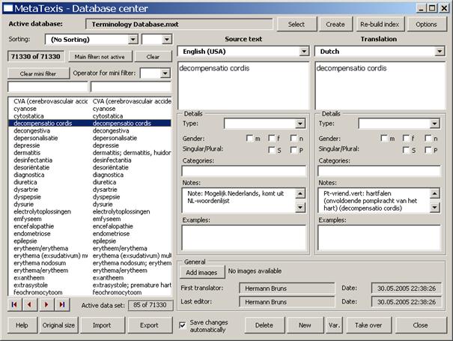Open Help button
This screenshot has height=341, width=453.
[x=22, y=325]
